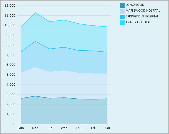
Task: Click the Sat label on the x-axis
Action: click(x=107, y=128)
